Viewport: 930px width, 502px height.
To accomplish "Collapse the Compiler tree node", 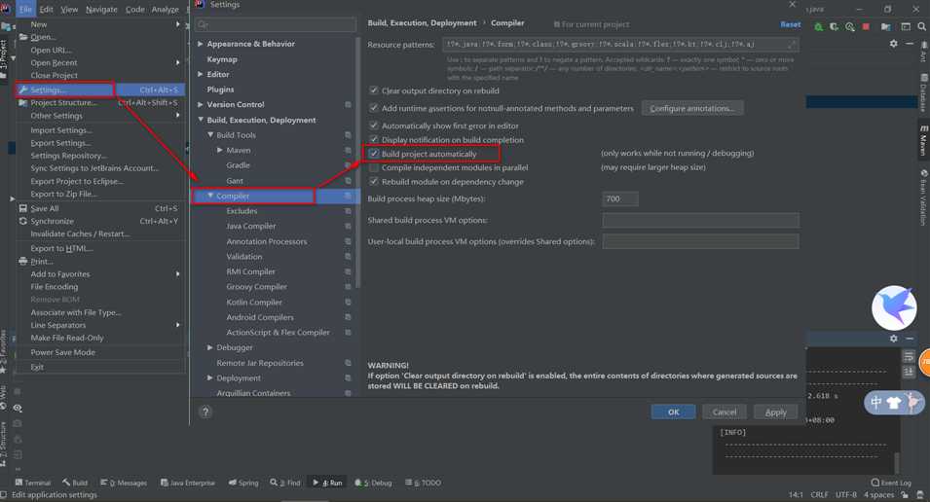I will point(210,196).
